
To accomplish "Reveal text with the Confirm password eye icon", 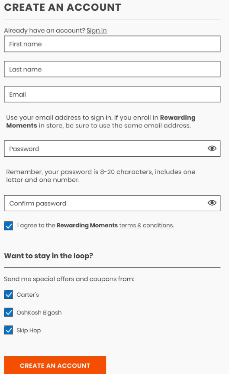I will coord(212,203).
